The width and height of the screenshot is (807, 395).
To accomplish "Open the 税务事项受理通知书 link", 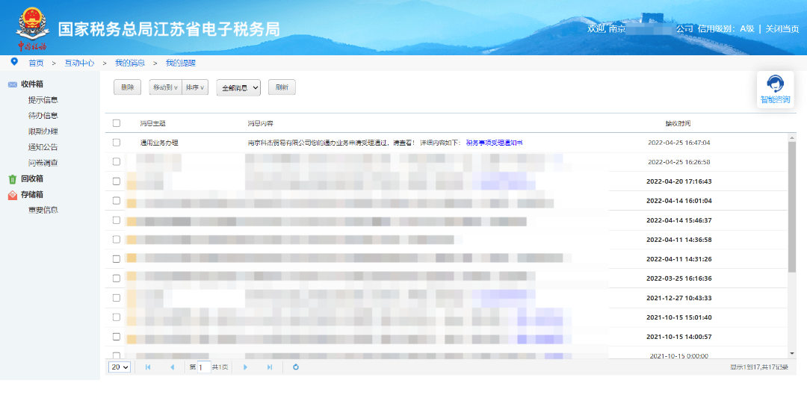I will pyautogui.click(x=494, y=142).
